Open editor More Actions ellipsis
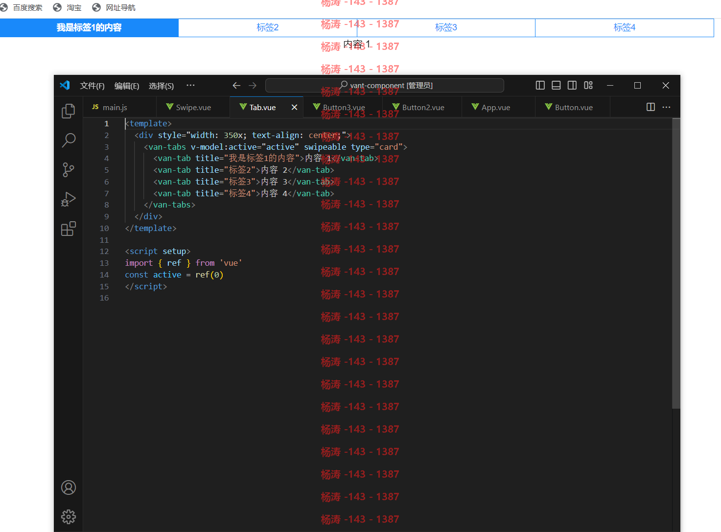The image size is (721, 532). coord(666,107)
